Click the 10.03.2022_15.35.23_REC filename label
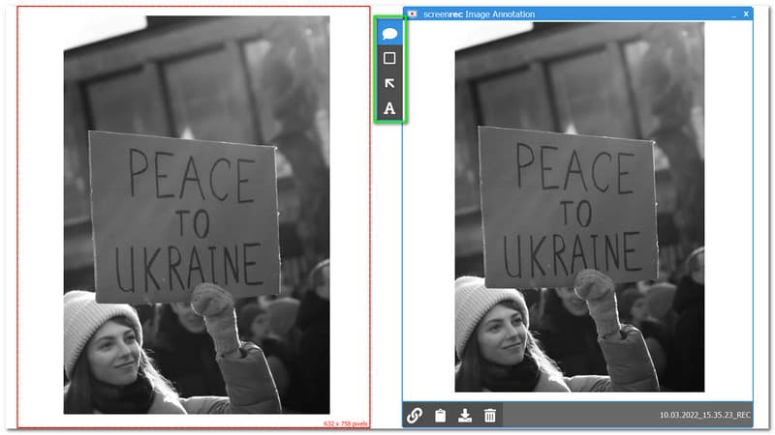The image size is (775, 435). (x=705, y=416)
